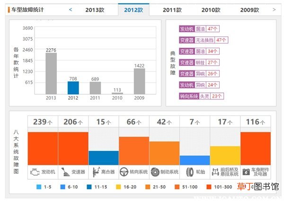Click the suspension (前后桥及悬挂系统) icon
284x203 pixels.
point(215,172)
